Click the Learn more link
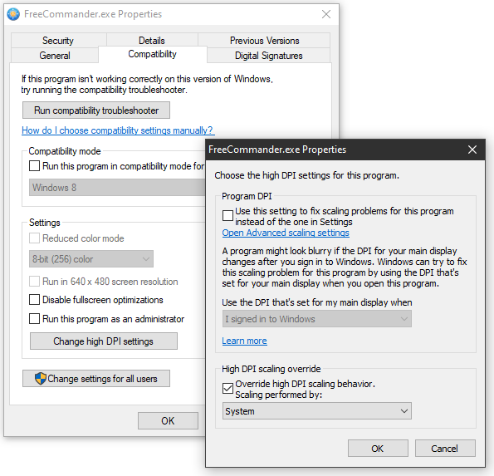Viewport: 494px width, 476px height. coord(244,341)
